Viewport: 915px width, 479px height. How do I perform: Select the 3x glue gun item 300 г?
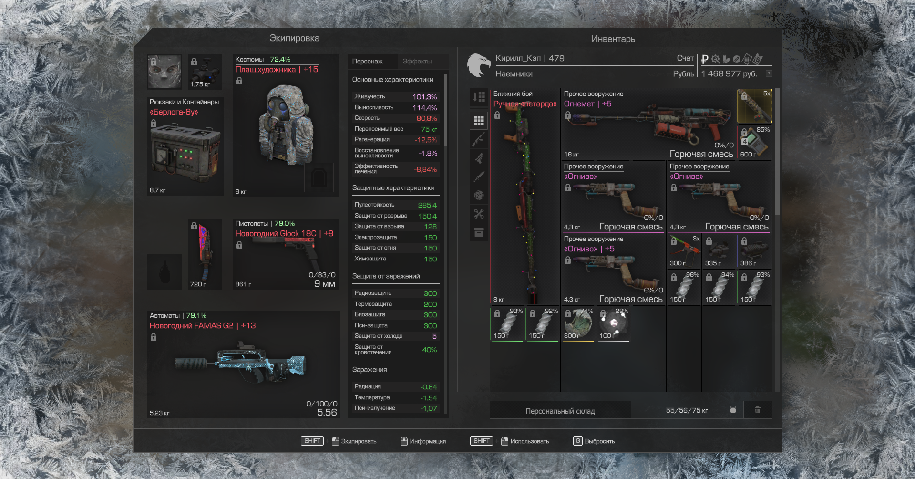pyautogui.click(x=684, y=251)
